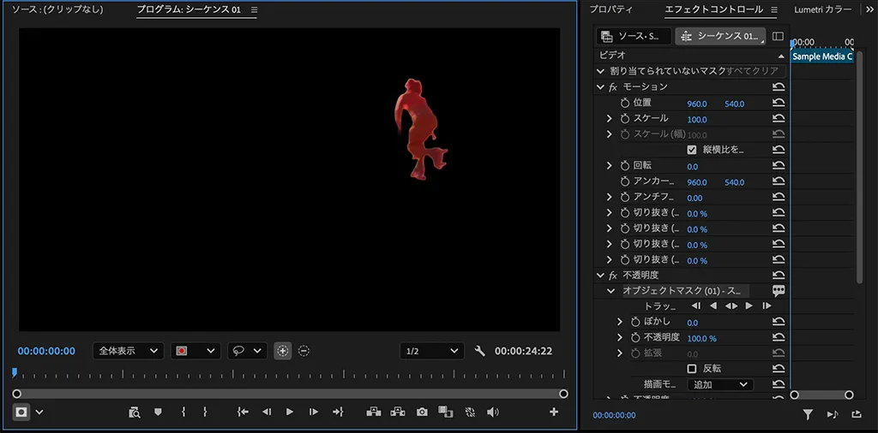
Task: Open the 全体表示 zoom level dropdown
Action: (x=128, y=351)
